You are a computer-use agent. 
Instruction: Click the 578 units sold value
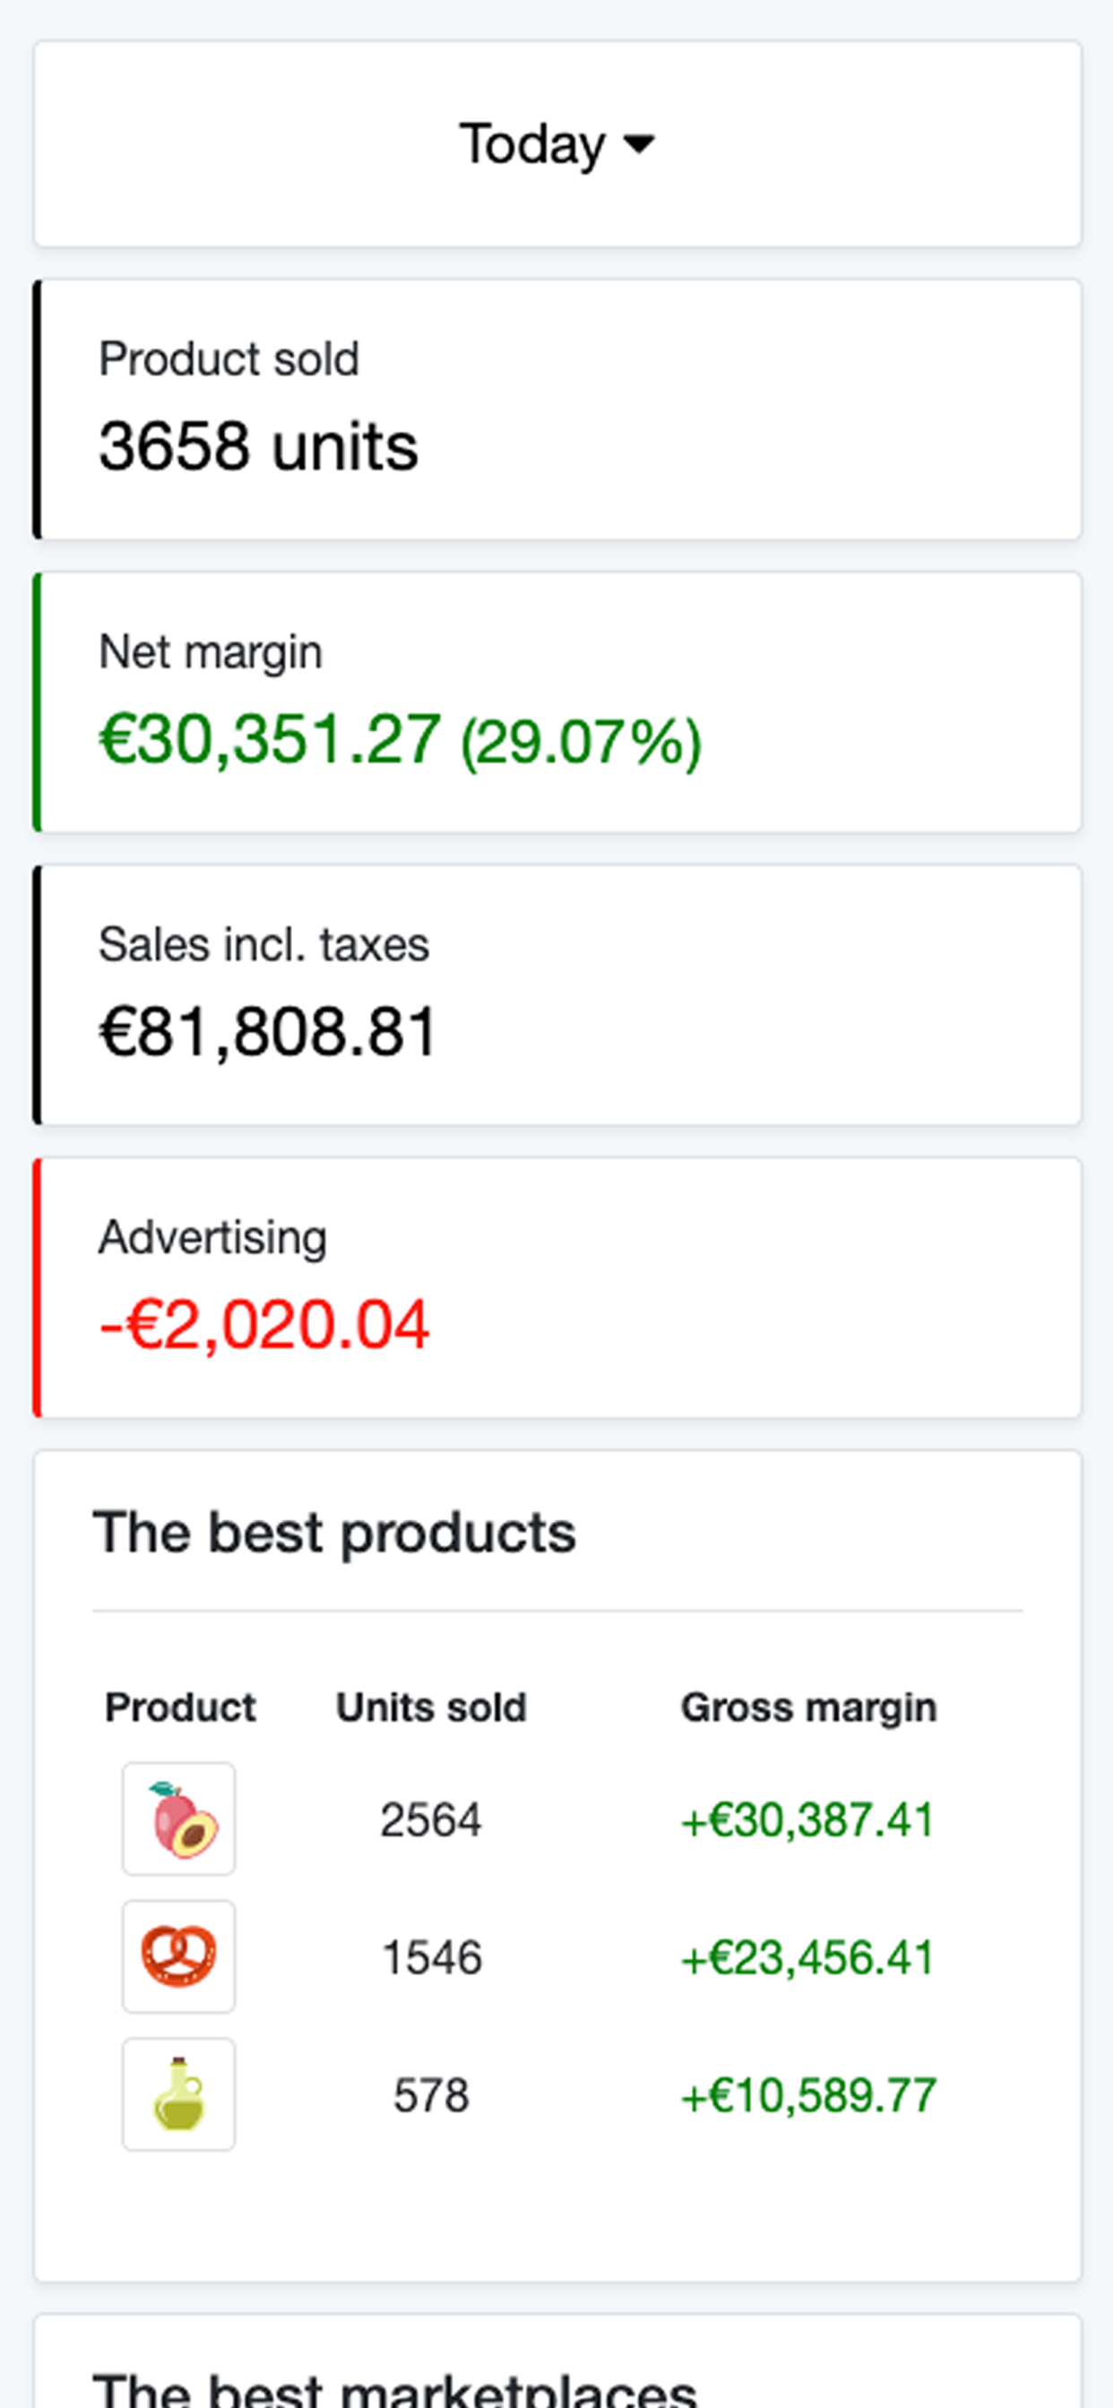(x=431, y=2094)
